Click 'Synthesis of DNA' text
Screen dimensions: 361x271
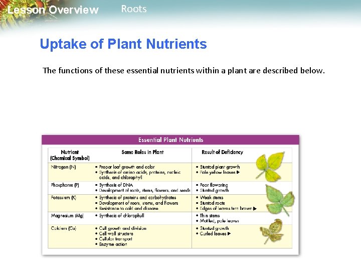tap(116, 185)
